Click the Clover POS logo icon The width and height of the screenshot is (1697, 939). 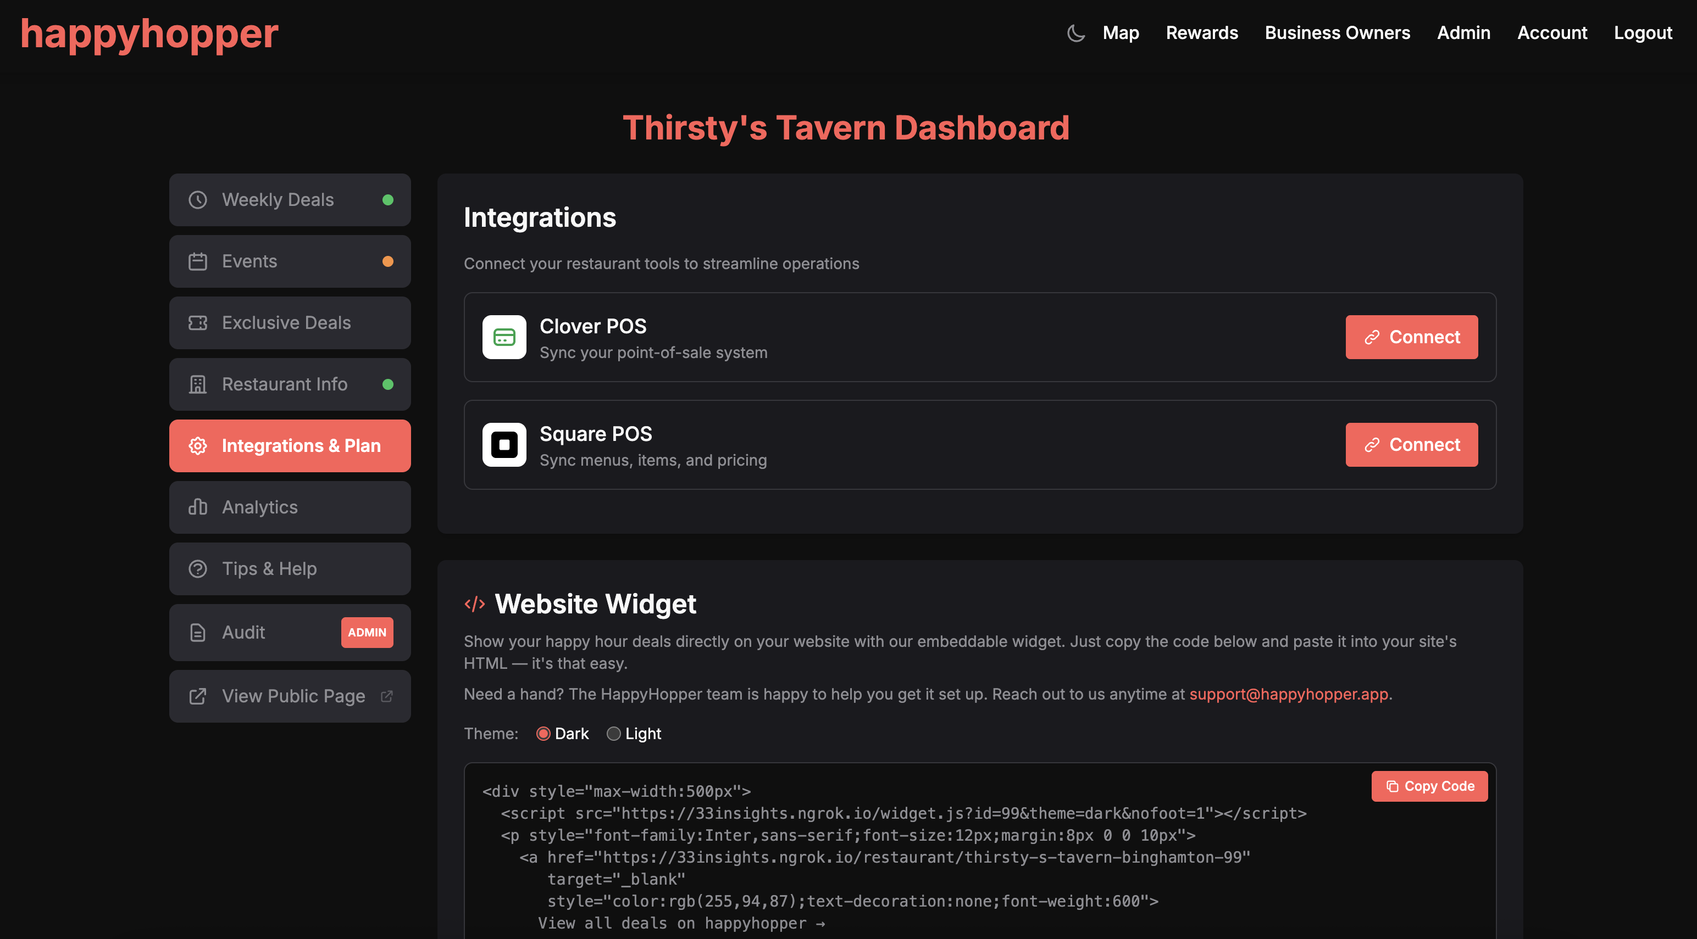tap(504, 337)
